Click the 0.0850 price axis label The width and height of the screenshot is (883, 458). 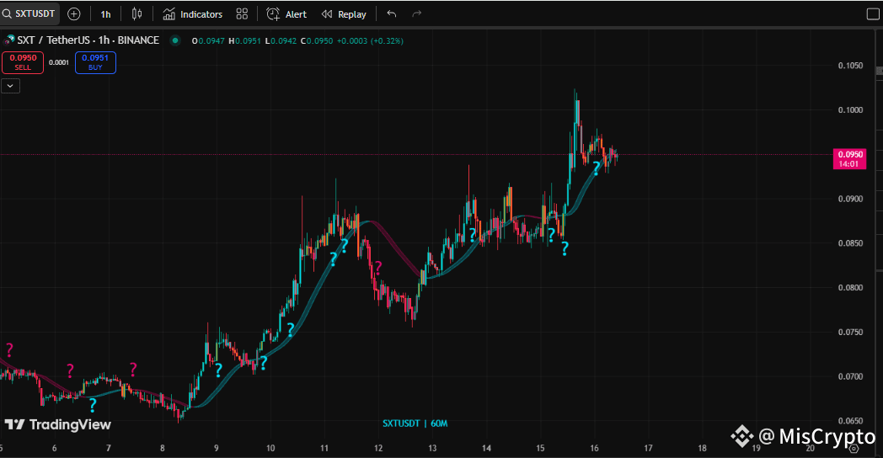coord(850,243)
